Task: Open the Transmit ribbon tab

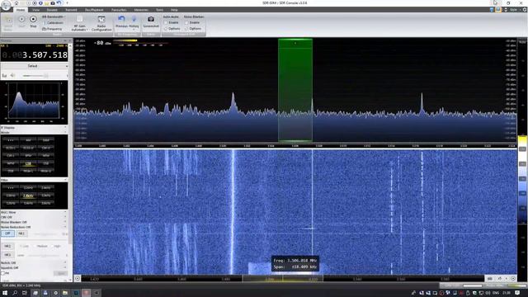Action: [x=71, y=10]
